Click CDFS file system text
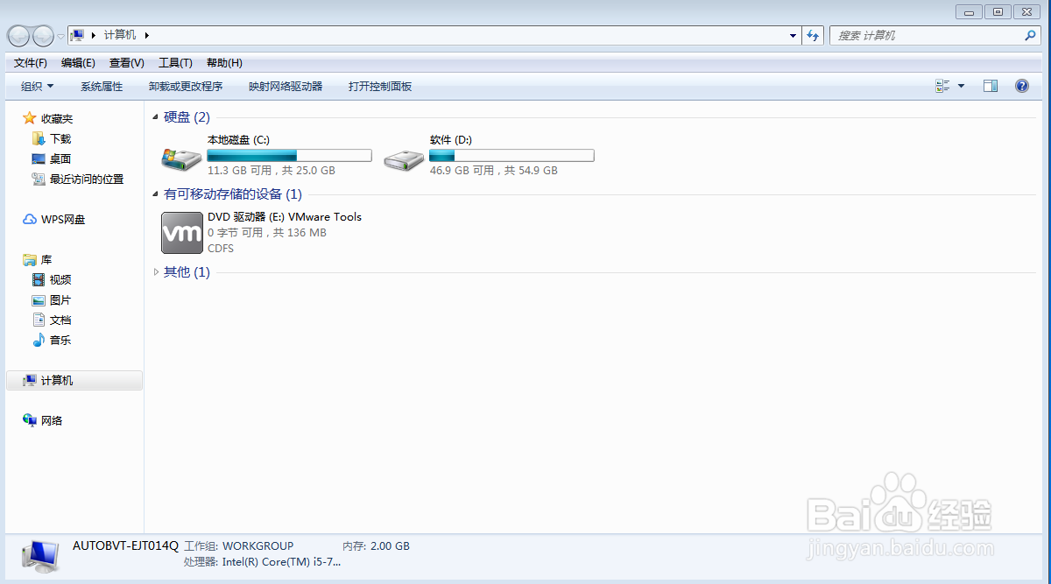The width and height of the screenshot is (1051, 584). pyautogui.click(x=221, y=249)
